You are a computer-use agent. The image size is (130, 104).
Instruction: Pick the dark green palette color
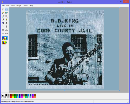click(x=15, y=95)
